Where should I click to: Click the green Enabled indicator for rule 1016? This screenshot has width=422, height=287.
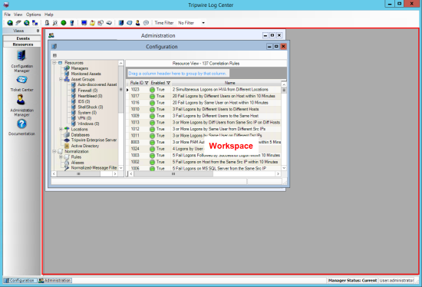click(152, 103)
